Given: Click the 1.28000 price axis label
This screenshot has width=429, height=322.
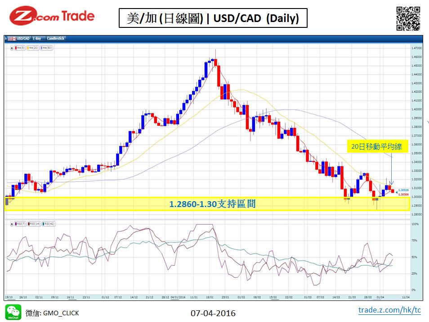Looking at the screenshot, I should (417, 214).
